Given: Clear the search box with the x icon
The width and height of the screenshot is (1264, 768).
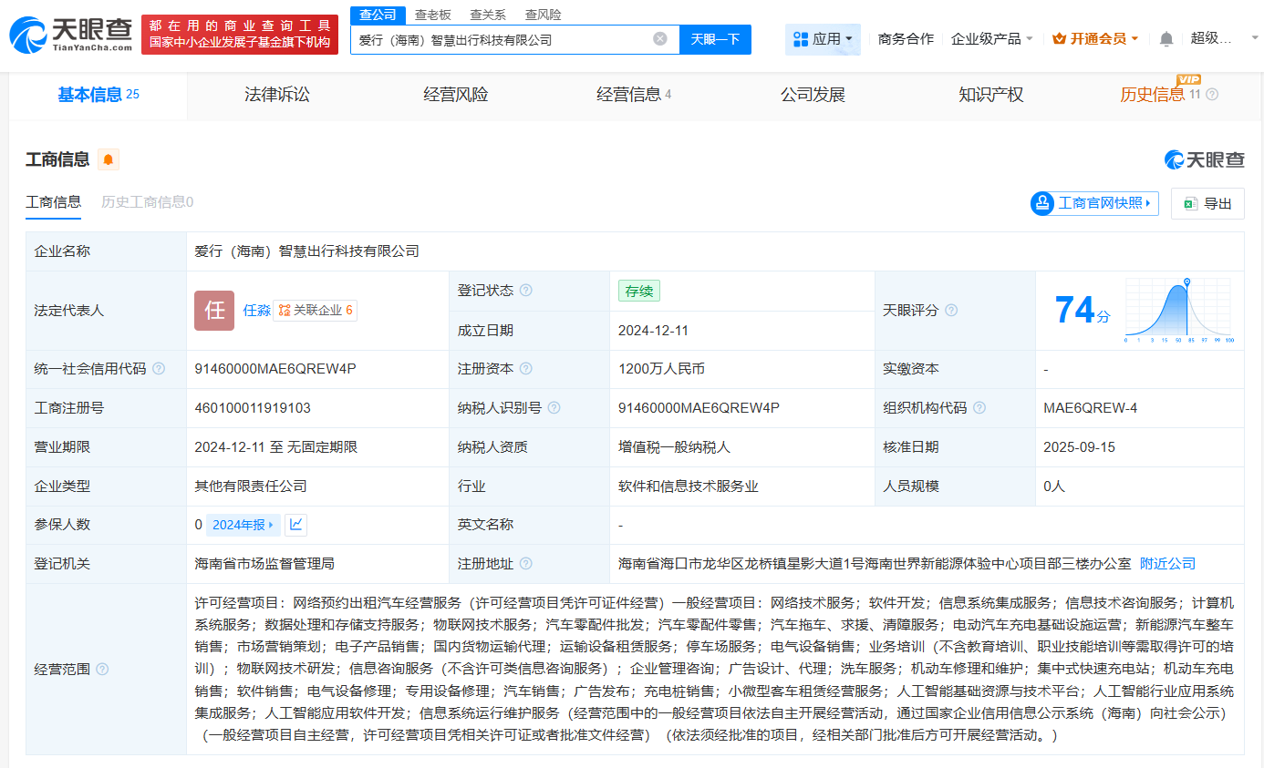Looking at the screenshot, I should click(x=660, y=38).
